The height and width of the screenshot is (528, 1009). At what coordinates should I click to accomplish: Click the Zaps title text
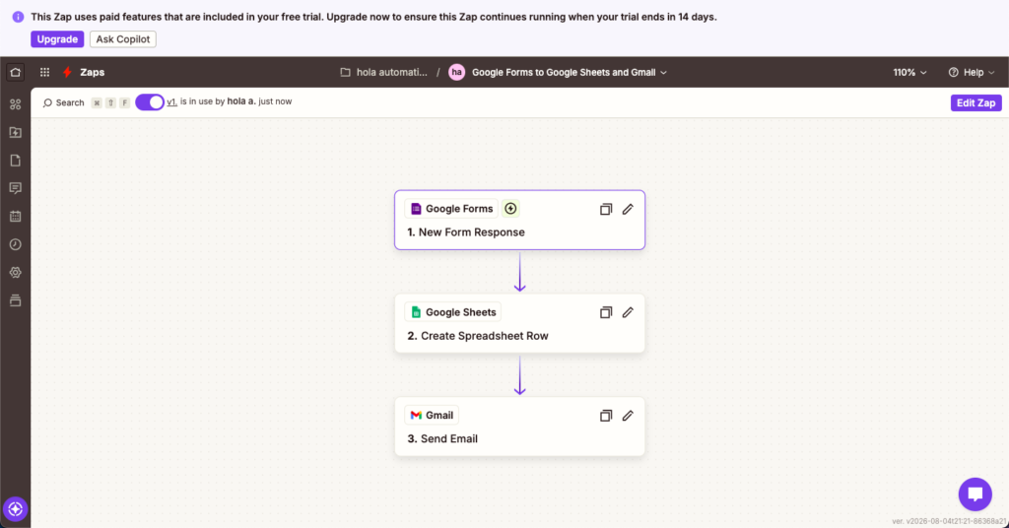[92, 72]
